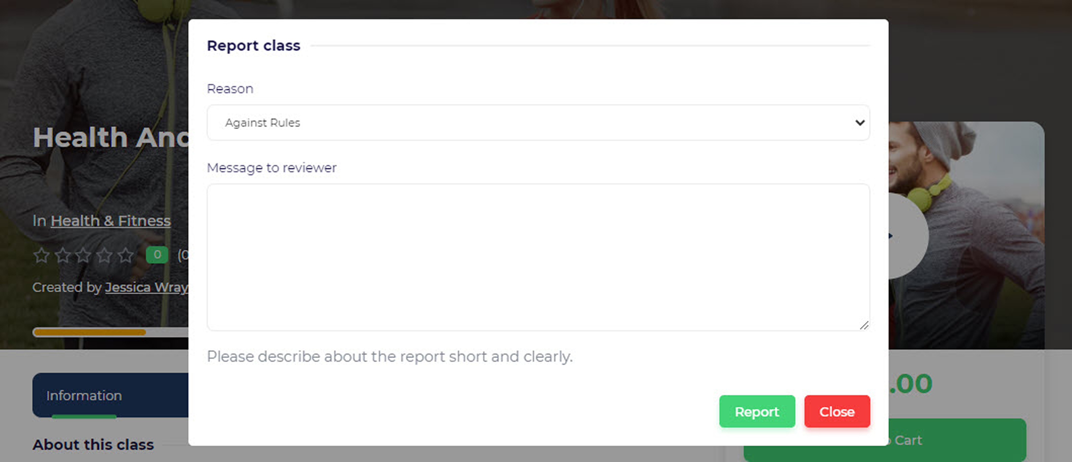This screenshot has height=462, width=1072.
Task: Click the chevron arrow on the Reason field
Action: (x=860, y=123)
